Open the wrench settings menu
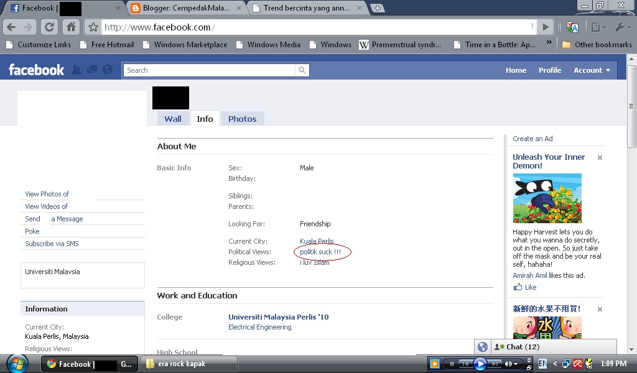The width and height of the screenshot is (637, 373). pos(622,27)
